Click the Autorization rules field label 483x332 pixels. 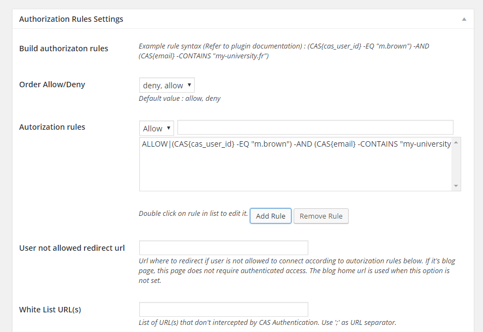[52, 126]
